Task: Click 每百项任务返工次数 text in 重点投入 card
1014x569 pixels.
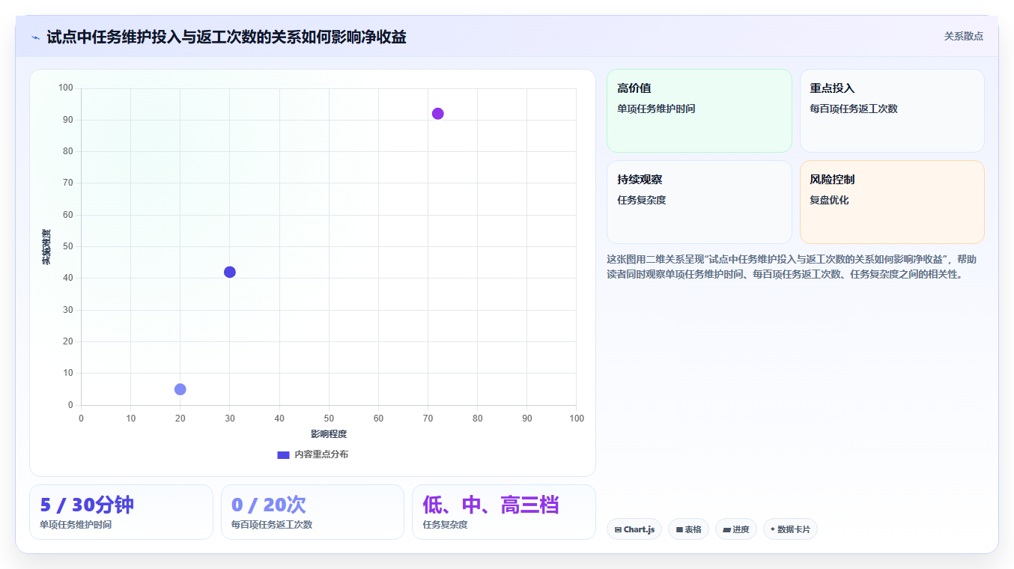Action: (854, 109)
